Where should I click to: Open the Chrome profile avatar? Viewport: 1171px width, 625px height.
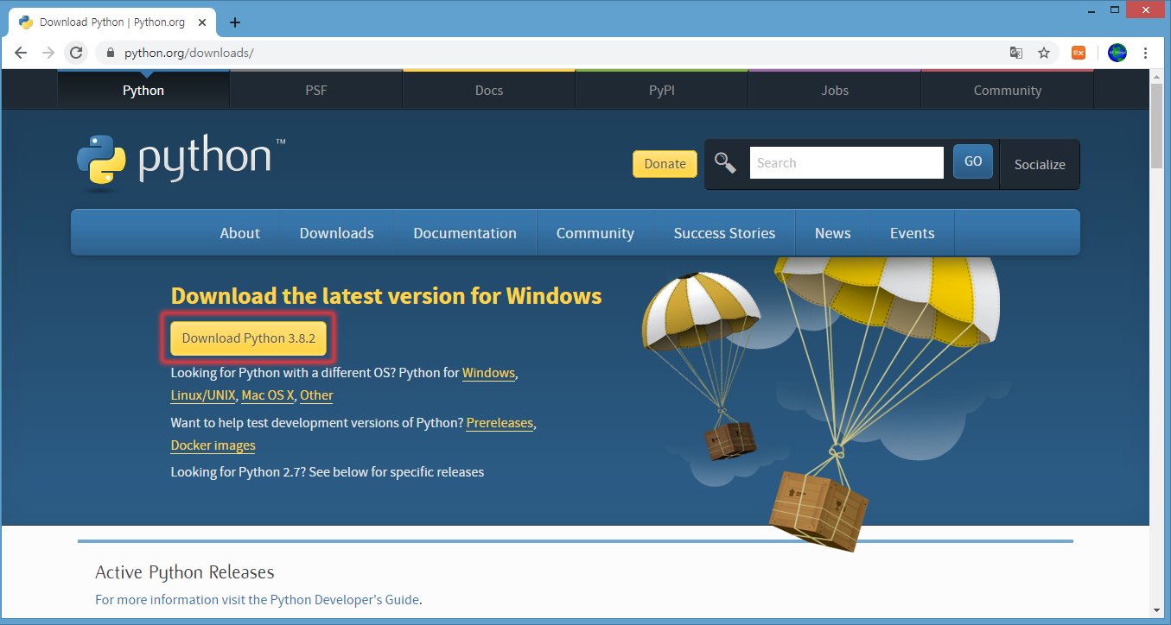click(1117, 53)
